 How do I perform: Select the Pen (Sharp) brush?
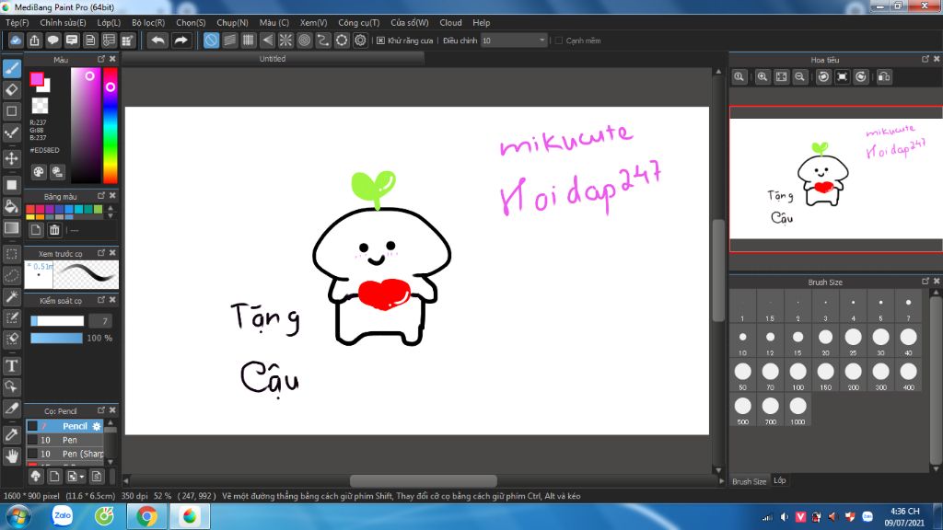[x=65, y=454]
